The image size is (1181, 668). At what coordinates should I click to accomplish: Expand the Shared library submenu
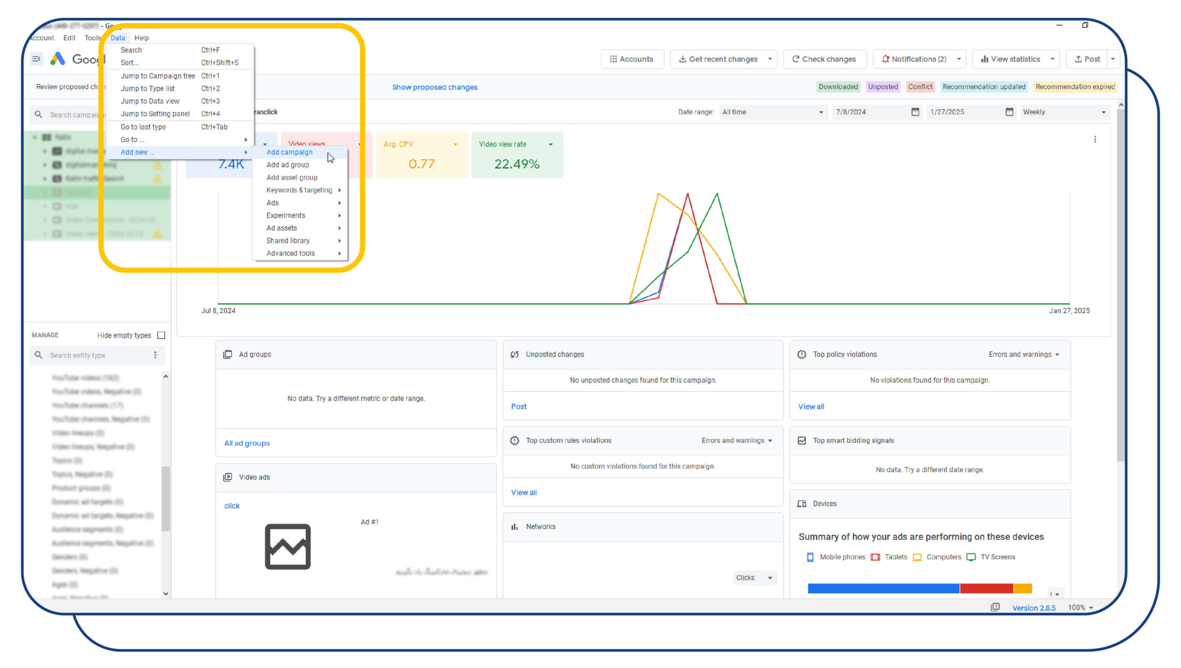[299, 240]
